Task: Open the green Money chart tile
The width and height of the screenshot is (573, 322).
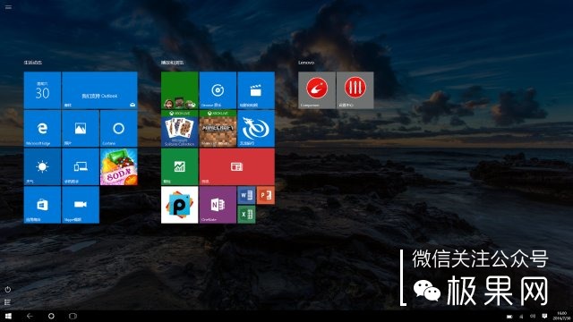Action: pyautogui.click(x=179, y=167)
